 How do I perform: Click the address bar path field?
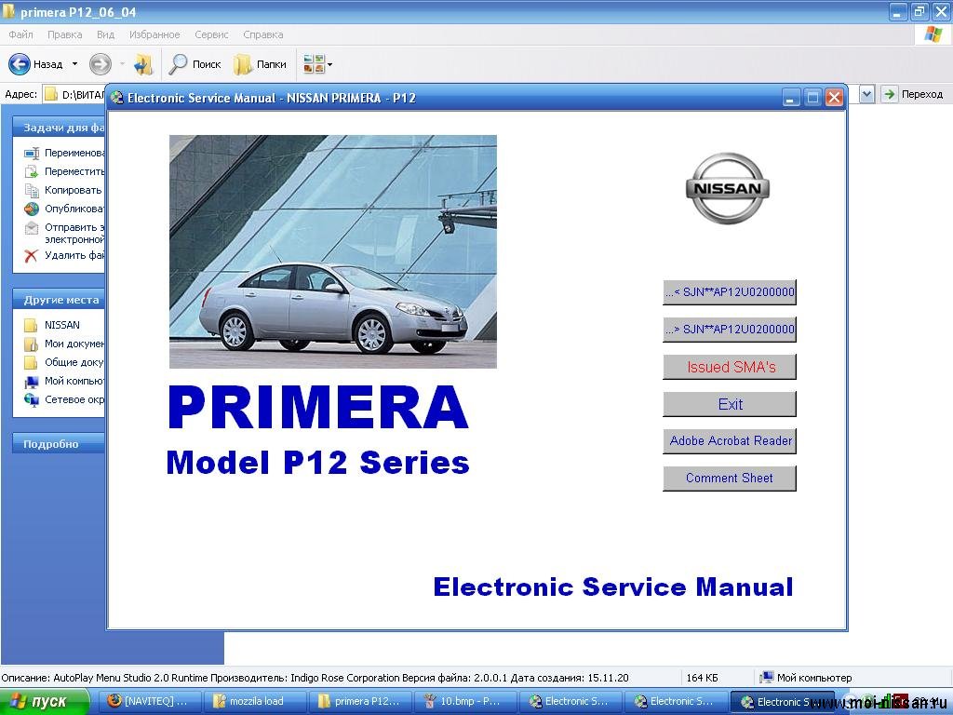point(76,94)
